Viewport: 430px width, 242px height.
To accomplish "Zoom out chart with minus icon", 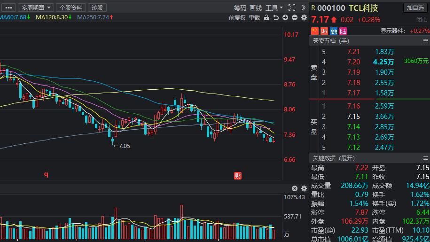I will 295,17.
